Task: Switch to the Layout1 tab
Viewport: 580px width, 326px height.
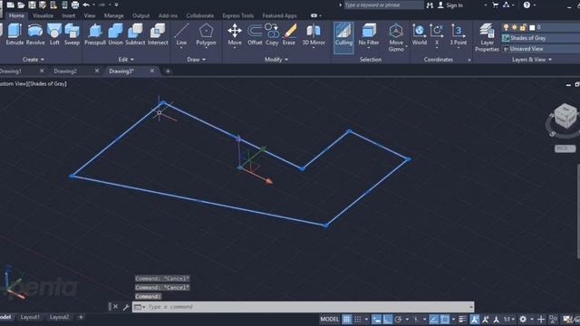Action: point(30,317)
